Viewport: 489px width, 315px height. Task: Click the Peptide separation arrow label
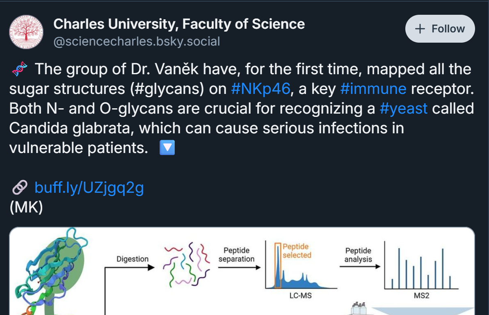click(236, 255)
